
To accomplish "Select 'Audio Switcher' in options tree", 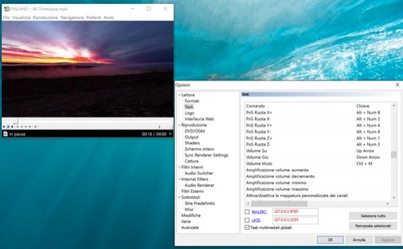I will [x=199, y=173].
